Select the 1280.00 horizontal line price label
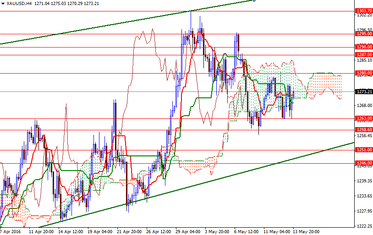This screenshot has width=373, height=235. (x=364, y=73)
